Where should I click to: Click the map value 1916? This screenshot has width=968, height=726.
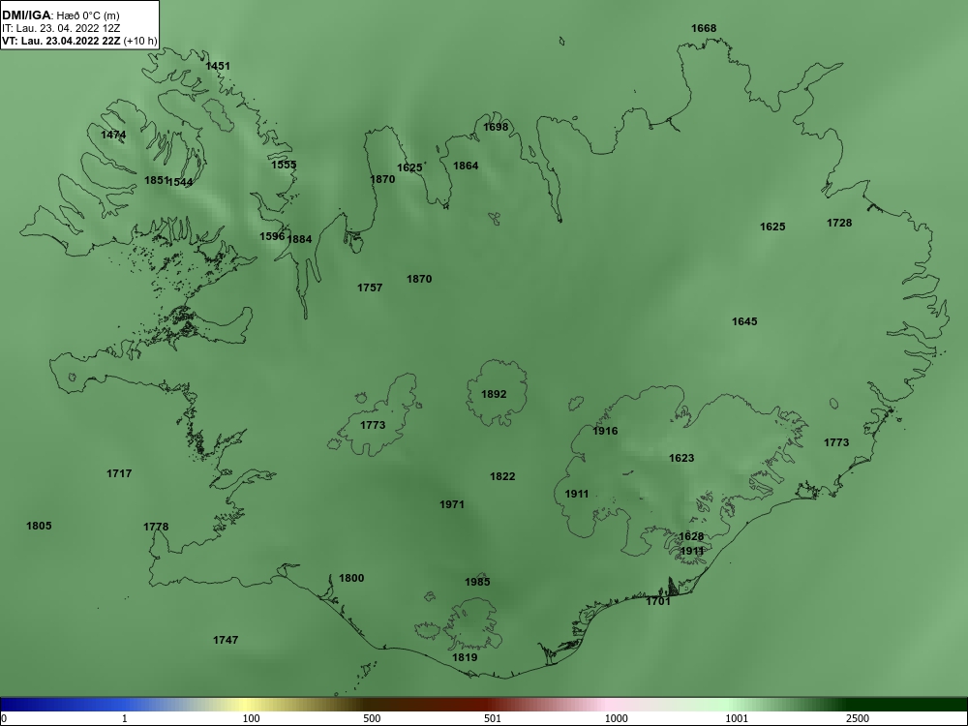605,431
